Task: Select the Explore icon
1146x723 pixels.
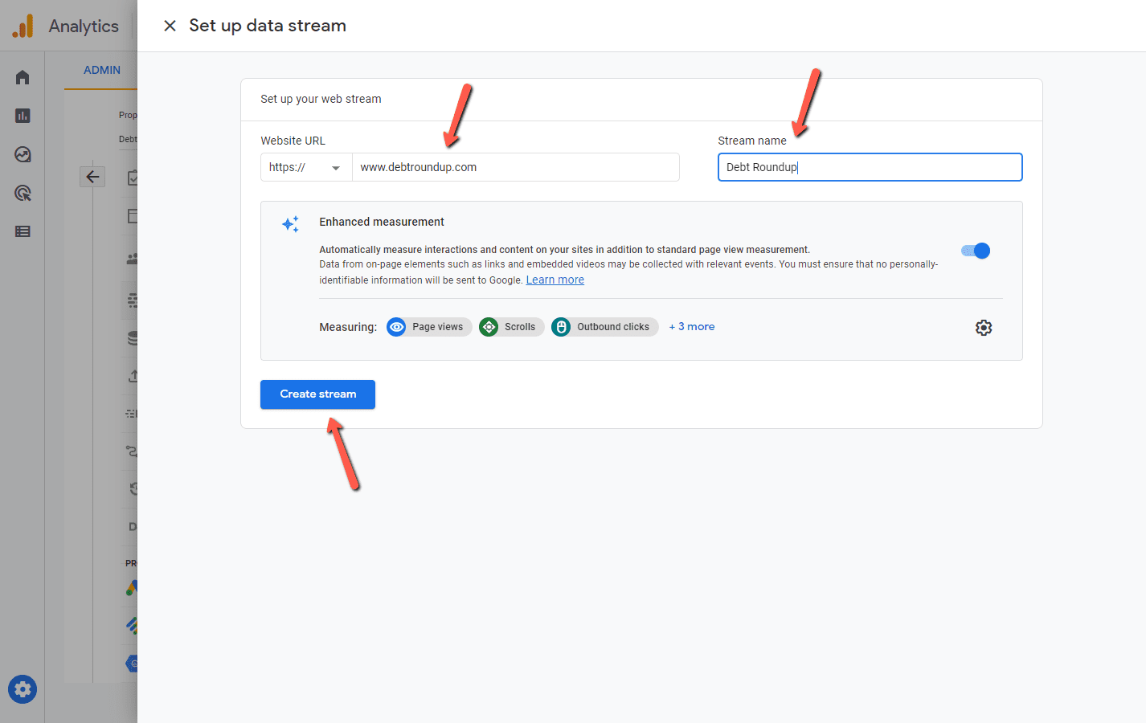Action: click(x=22, y=153)
